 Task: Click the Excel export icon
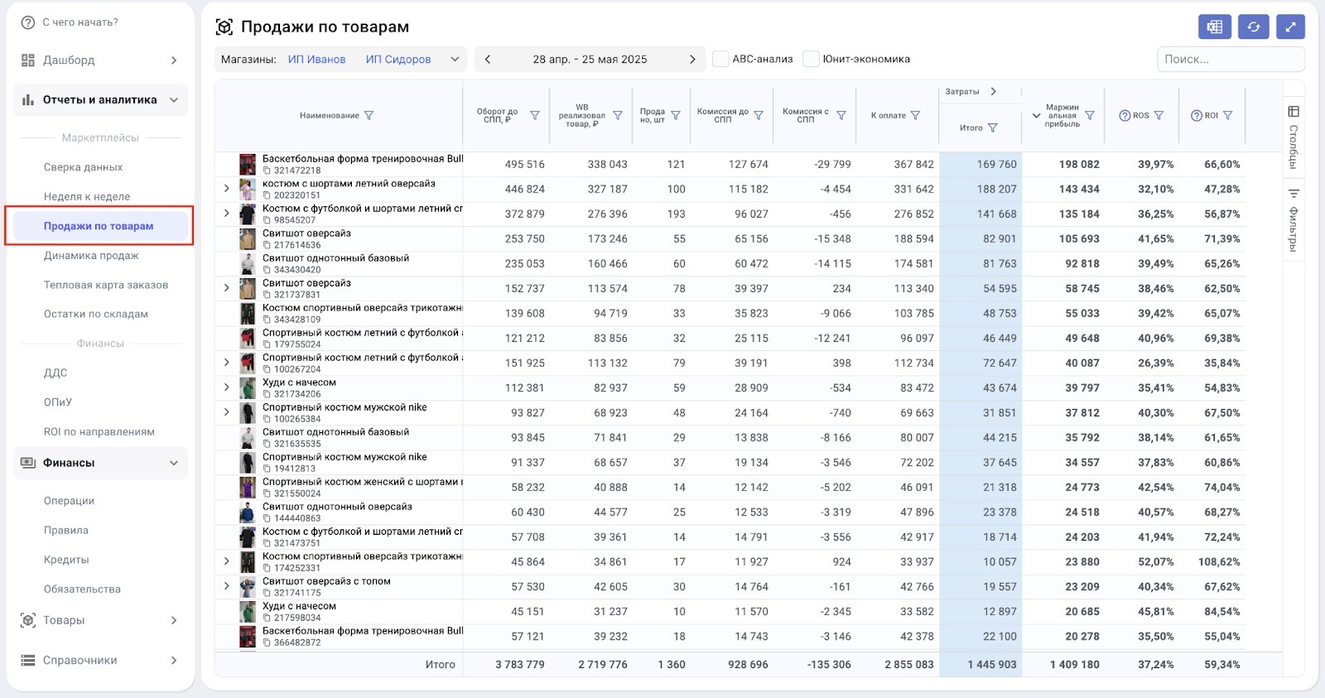[1214, 26]
